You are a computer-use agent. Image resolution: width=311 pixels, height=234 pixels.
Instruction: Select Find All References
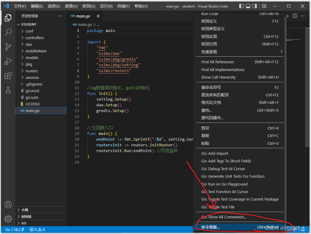pos(240,62)
